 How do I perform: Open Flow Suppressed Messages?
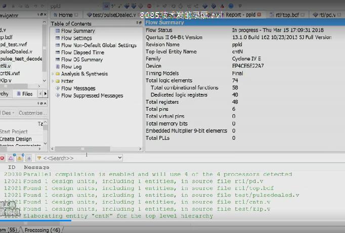coord(92,96)
